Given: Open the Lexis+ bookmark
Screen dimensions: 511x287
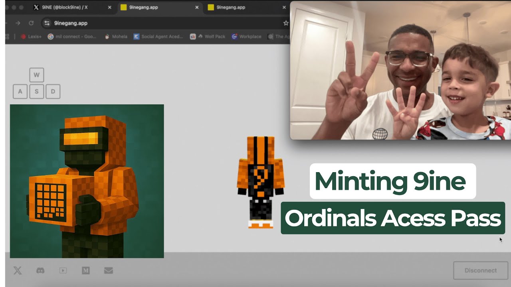Looking at the screenshot, I should pos(31,36).
